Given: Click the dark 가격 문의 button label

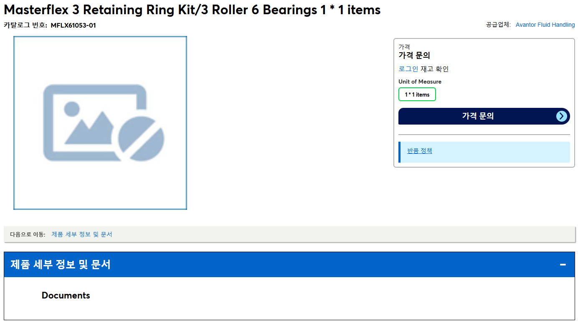Looking at the screenshot, I should coord(478,116).
